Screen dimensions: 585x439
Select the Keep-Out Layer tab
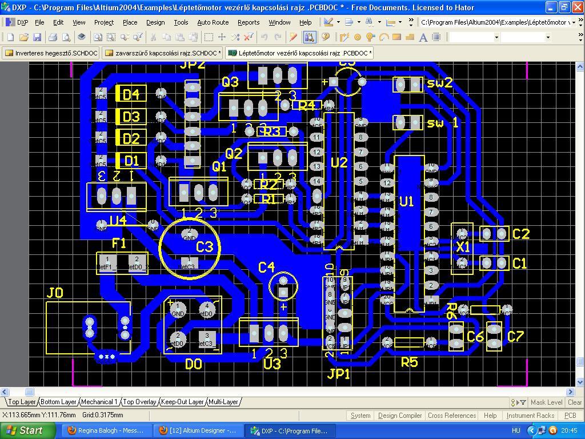182,402
